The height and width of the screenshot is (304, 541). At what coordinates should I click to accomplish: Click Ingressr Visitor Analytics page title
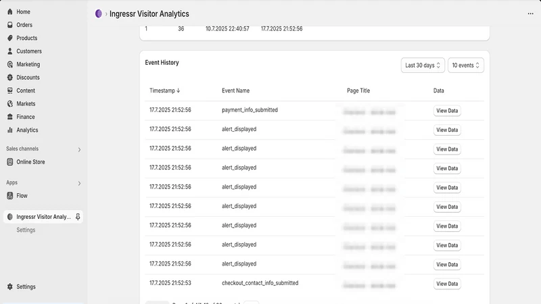pos(149,14)
